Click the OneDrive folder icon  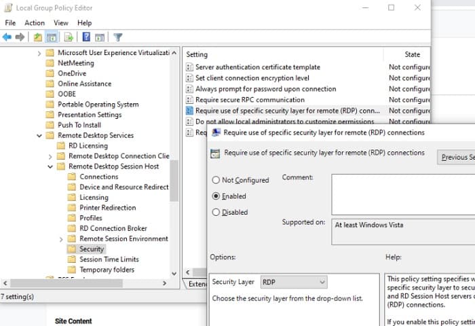[x=50, y=73]
